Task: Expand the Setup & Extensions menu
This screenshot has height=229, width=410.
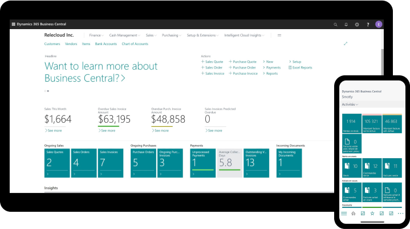Action: (202, 35)
